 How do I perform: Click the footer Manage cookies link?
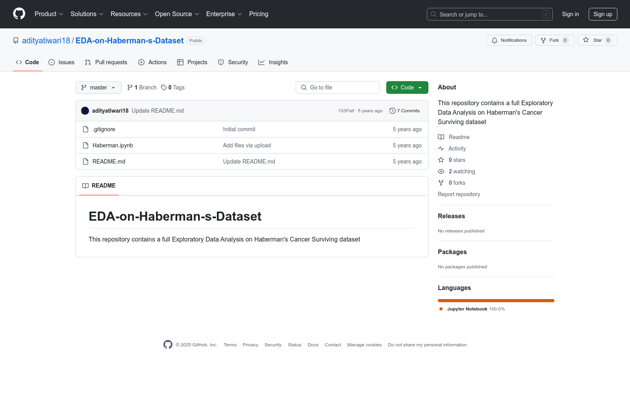(364, 345)
